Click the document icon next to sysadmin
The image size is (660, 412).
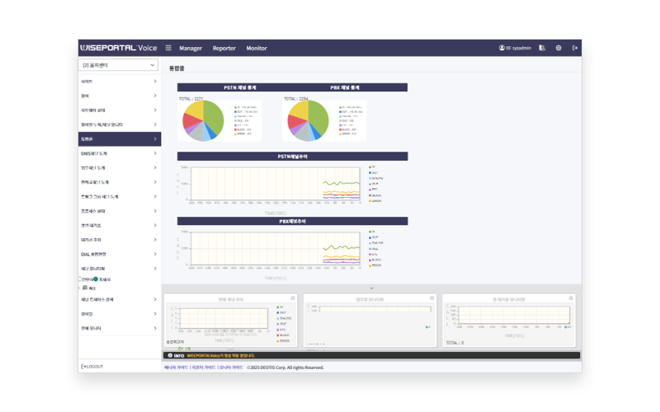542,48
